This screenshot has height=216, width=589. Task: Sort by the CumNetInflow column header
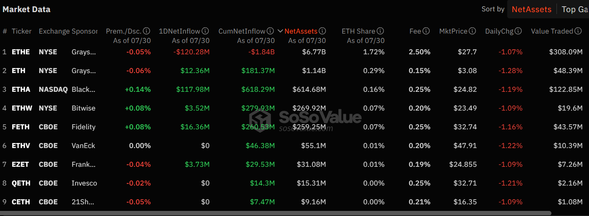[x=242, y=31]
